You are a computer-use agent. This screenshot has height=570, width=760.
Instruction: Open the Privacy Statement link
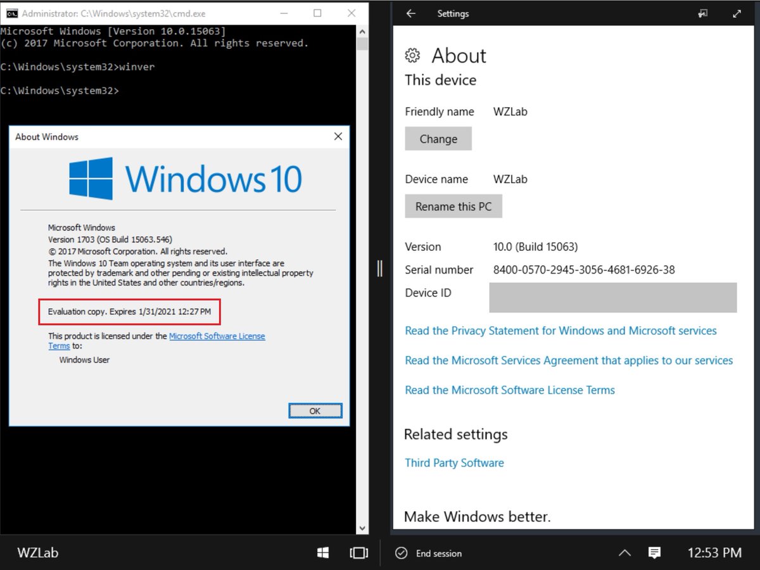(x=560, y=331)
